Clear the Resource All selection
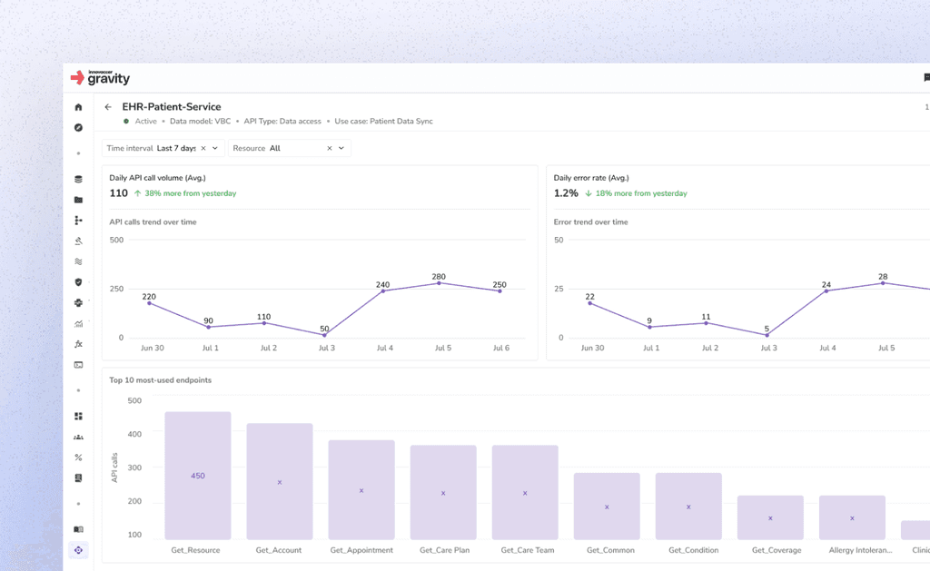The image size is (930, 571). point(330,148)
